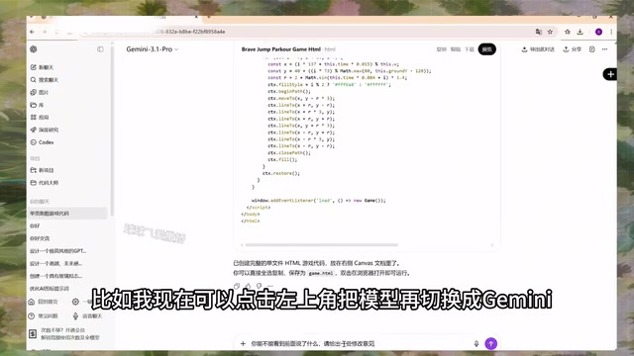The height and width of the screenshot is (356, 634).
Task: Open the browser three-dot menu
Action: 611,32
